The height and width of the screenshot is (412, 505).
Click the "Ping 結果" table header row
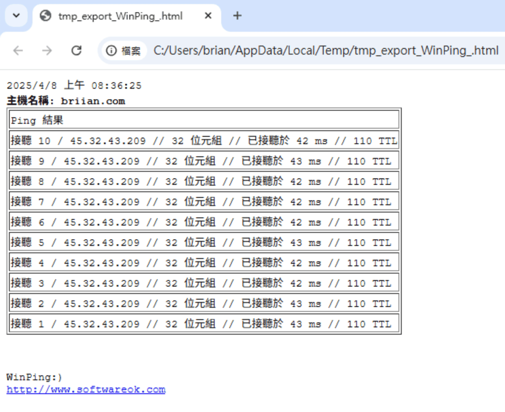[x=204, y=120]
